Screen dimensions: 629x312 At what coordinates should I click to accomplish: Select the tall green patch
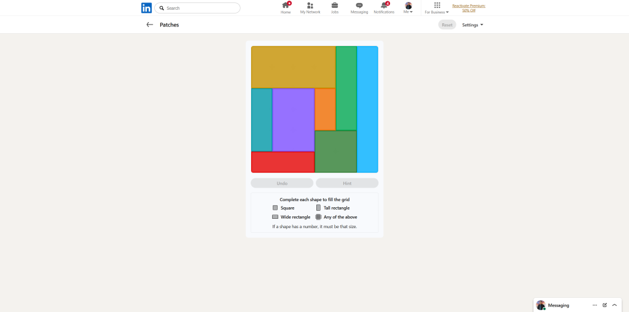346,88
